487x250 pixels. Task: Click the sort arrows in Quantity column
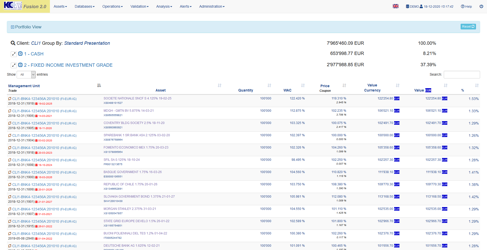pyautogui.click(x=269, y=85)
